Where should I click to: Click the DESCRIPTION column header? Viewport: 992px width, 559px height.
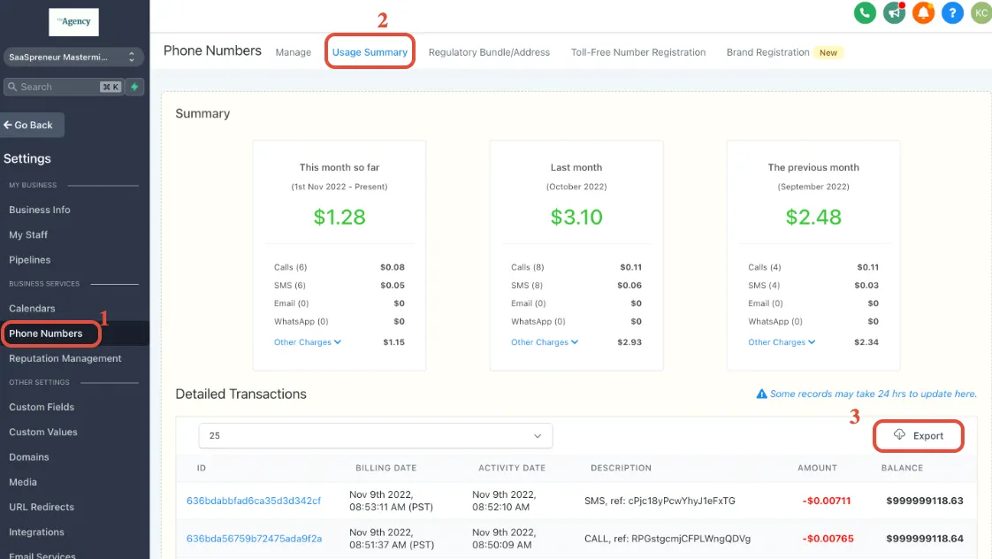621,468
